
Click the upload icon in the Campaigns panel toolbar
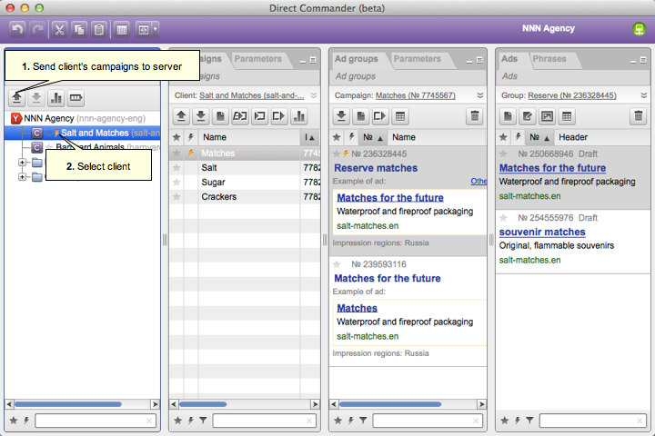(x=181, y=116)
